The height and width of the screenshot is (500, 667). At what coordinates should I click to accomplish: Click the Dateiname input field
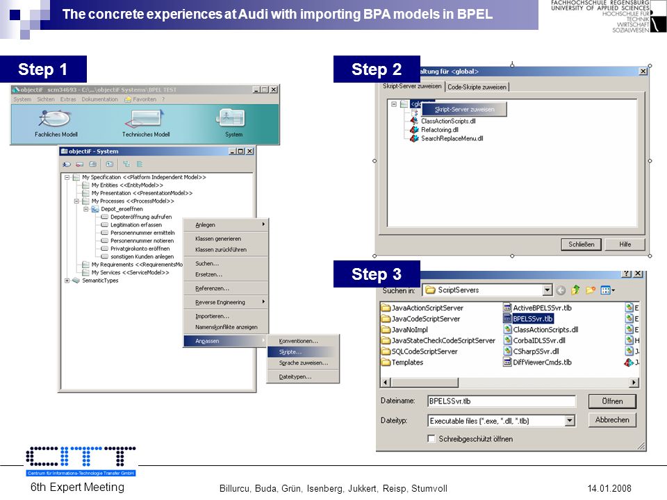pyautogui.click(x=501, y=401)
